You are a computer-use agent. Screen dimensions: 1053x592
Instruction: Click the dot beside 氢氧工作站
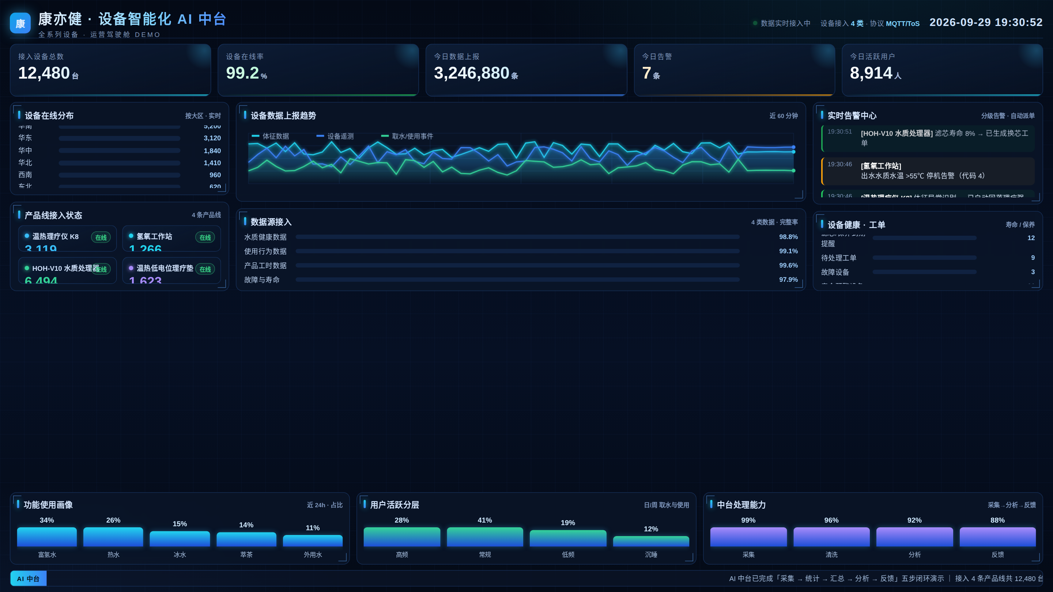click(131, 236)
